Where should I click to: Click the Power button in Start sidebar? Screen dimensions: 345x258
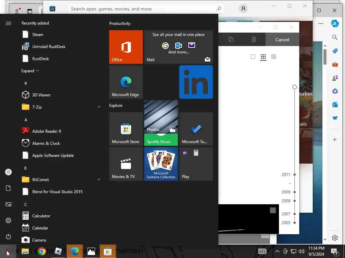tap(8, 236)
